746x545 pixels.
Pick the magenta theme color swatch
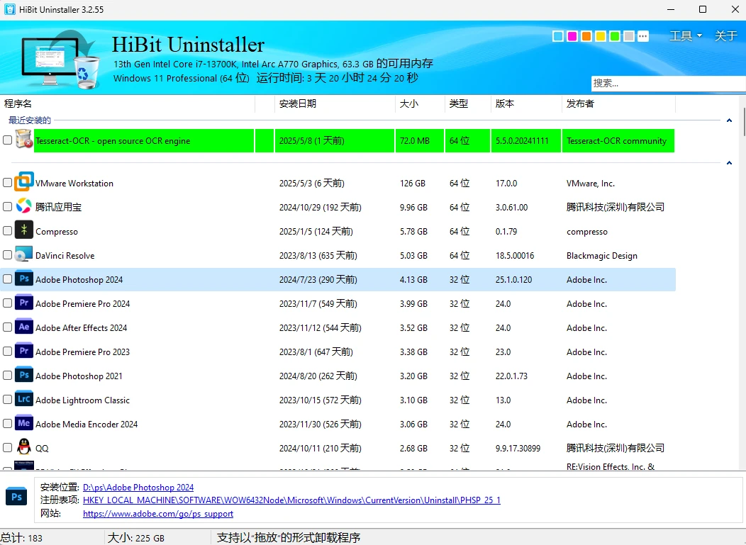click(x=572, y=36)
